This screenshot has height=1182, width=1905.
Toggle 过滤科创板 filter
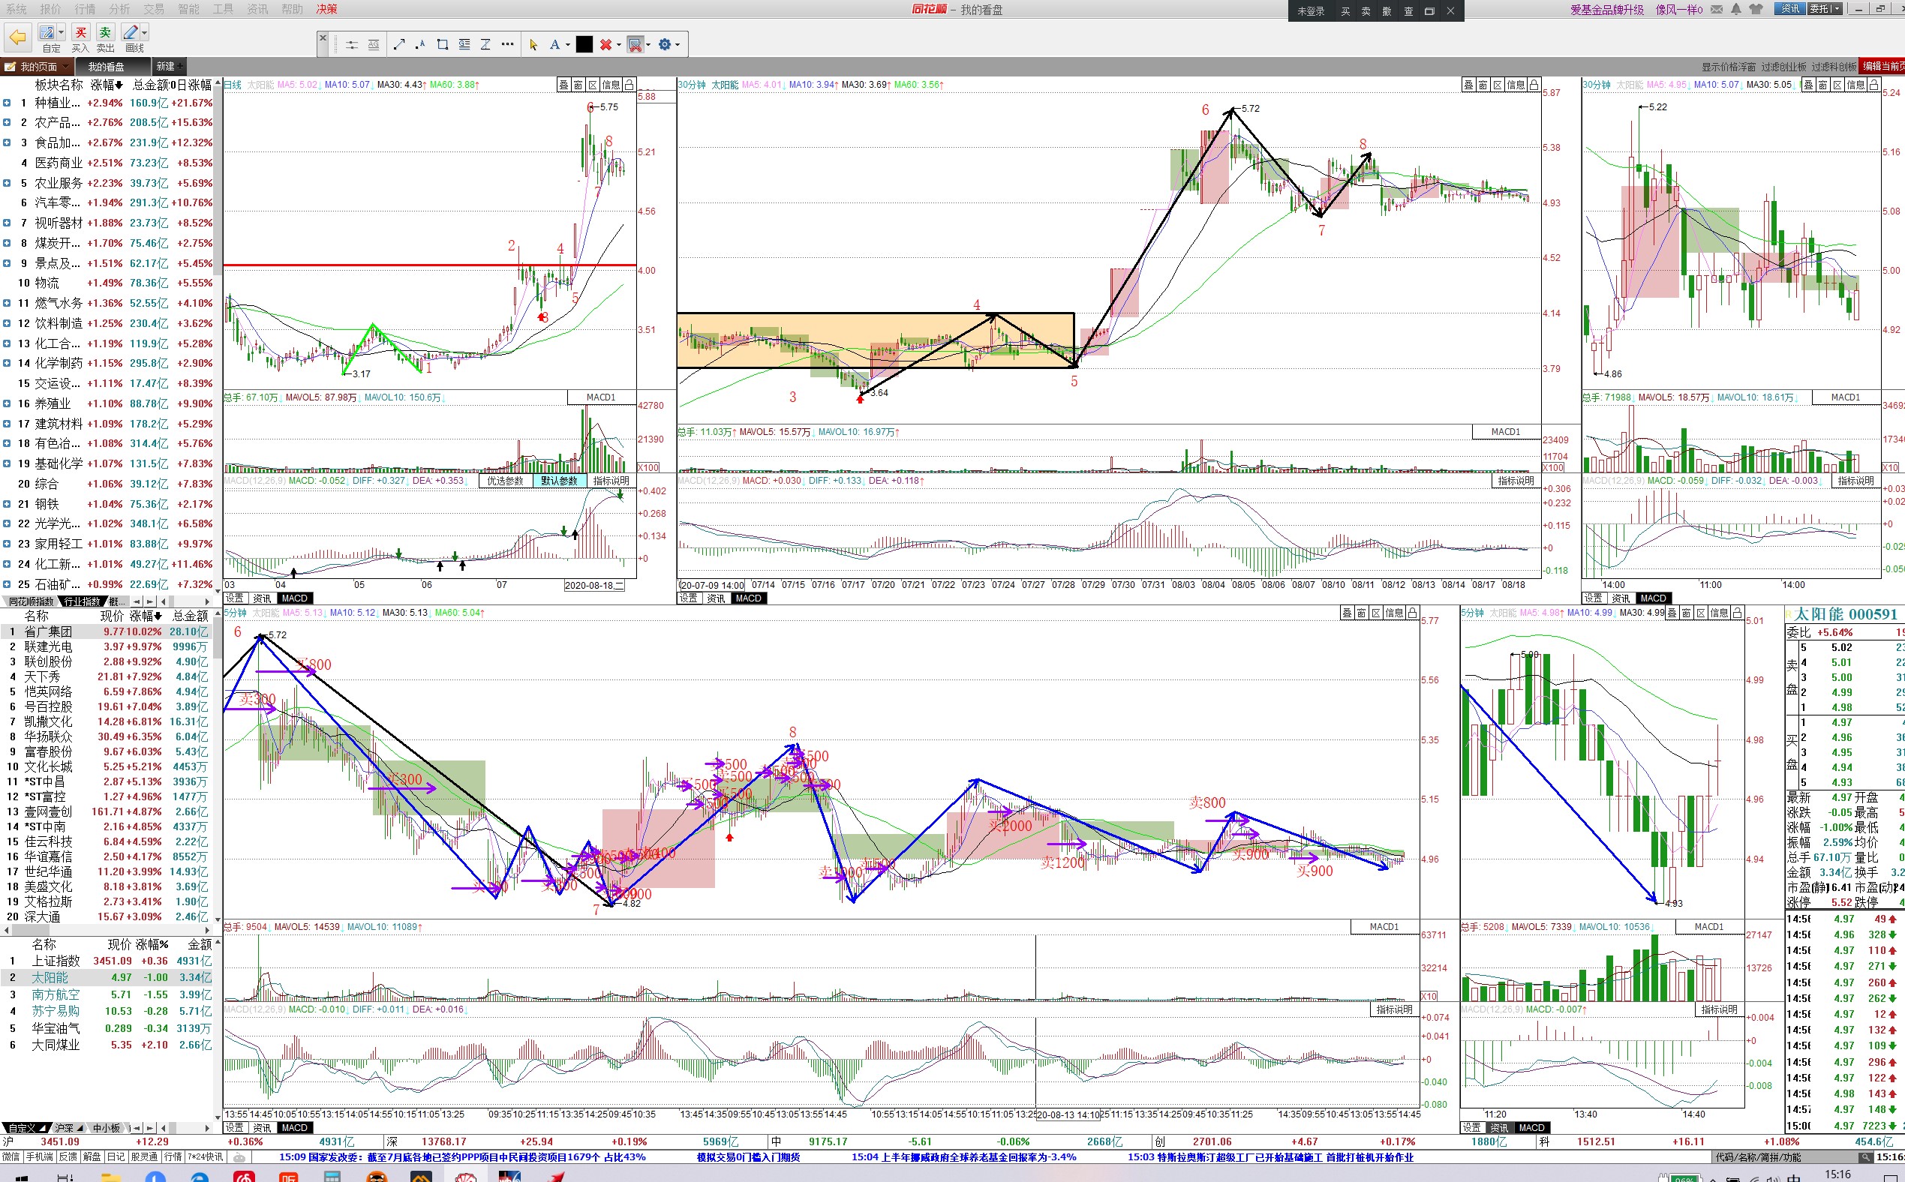click(1834, 67)
